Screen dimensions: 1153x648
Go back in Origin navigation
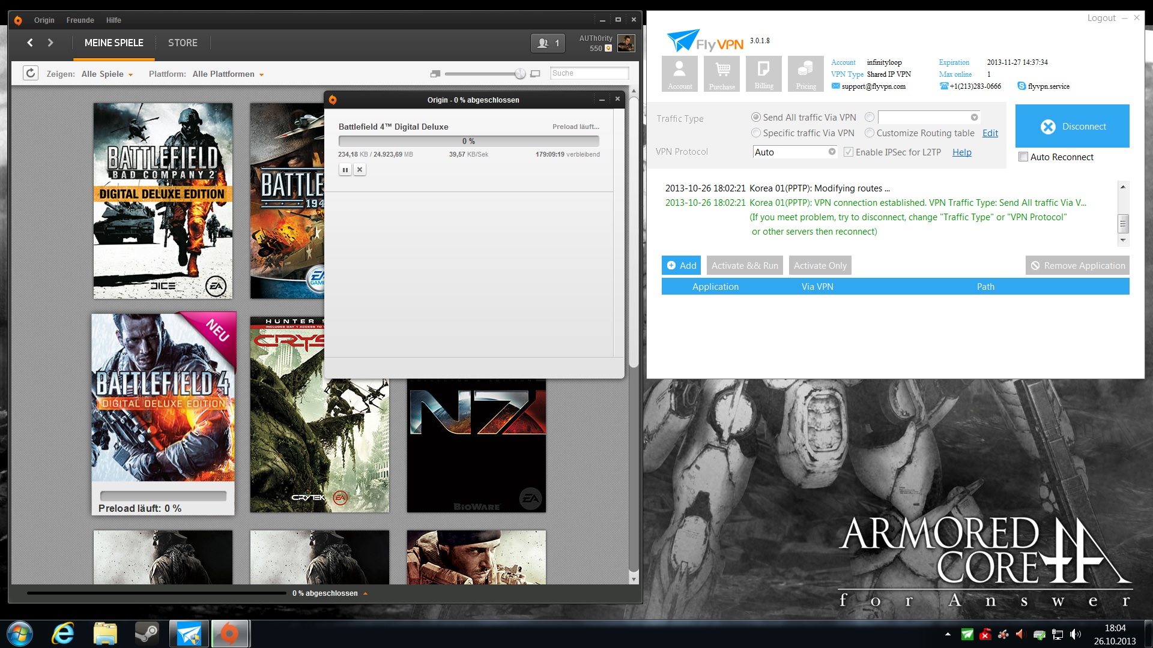click(29, 43)
